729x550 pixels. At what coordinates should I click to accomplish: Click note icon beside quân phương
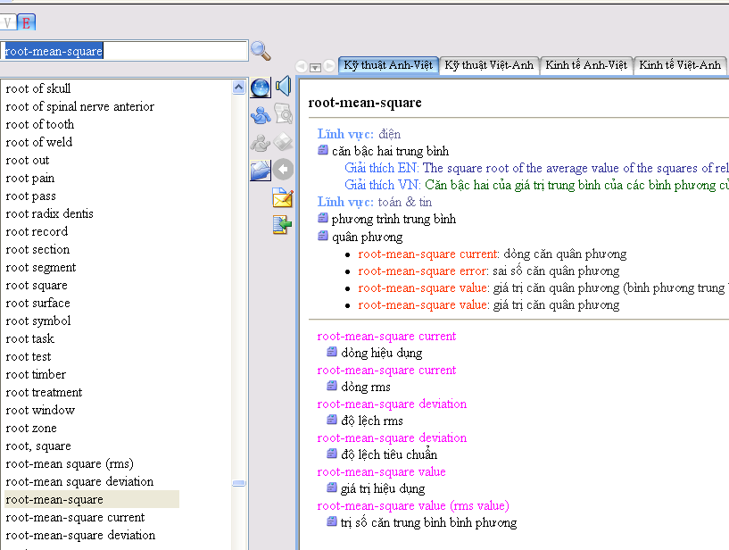tap(323, 236)
